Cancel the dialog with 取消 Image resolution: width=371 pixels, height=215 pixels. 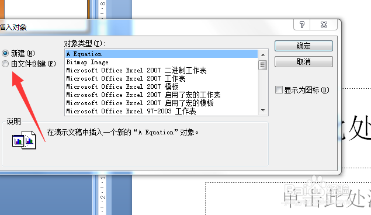(x=304, y=62)
